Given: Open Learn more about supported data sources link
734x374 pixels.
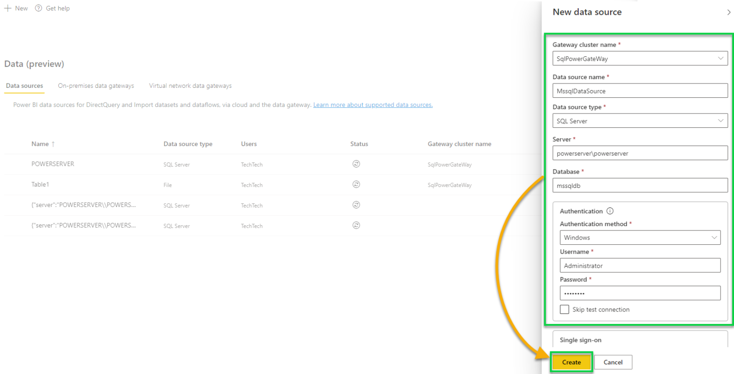Looking at the screenshot, I should pyautogui.click(x=373, y=104).
